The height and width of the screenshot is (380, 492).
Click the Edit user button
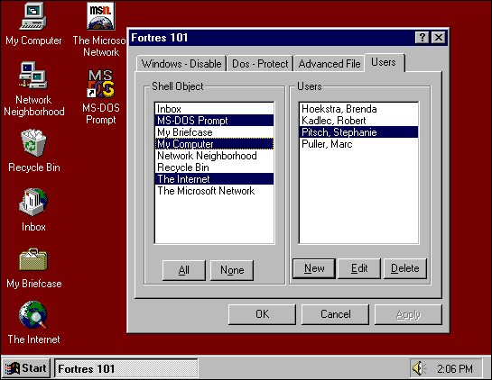click(x=359, y=268)
